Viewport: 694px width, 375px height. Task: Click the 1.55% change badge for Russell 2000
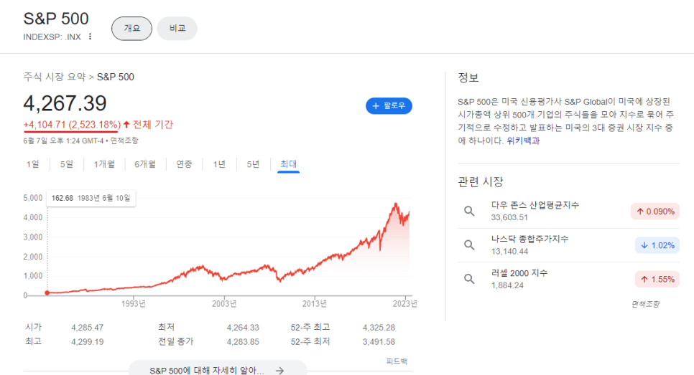[x=657, y=279]
